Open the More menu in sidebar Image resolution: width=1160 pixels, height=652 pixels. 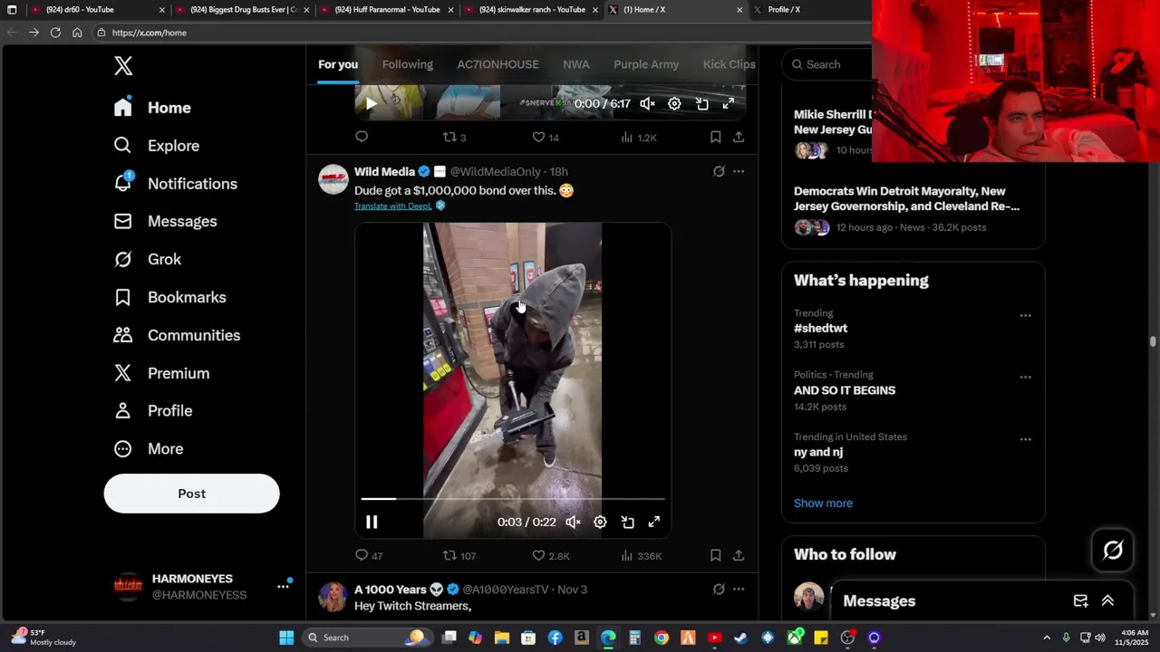pyautogui.click(x=148, y=448)
